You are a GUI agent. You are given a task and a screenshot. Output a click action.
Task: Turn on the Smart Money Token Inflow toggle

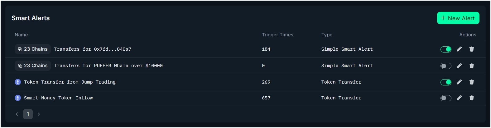446,98
